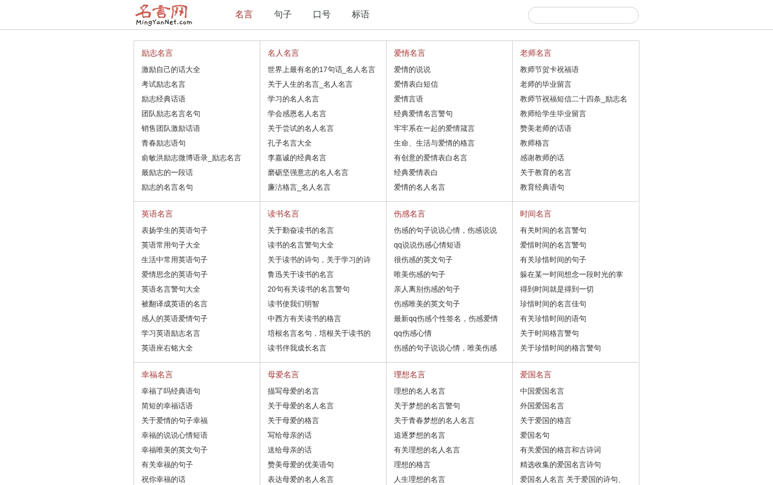Image resolution: width=773 pixels, height=485 pixels.
Task: Open the article 唯美伤感的句子
Action: (420, 274)
